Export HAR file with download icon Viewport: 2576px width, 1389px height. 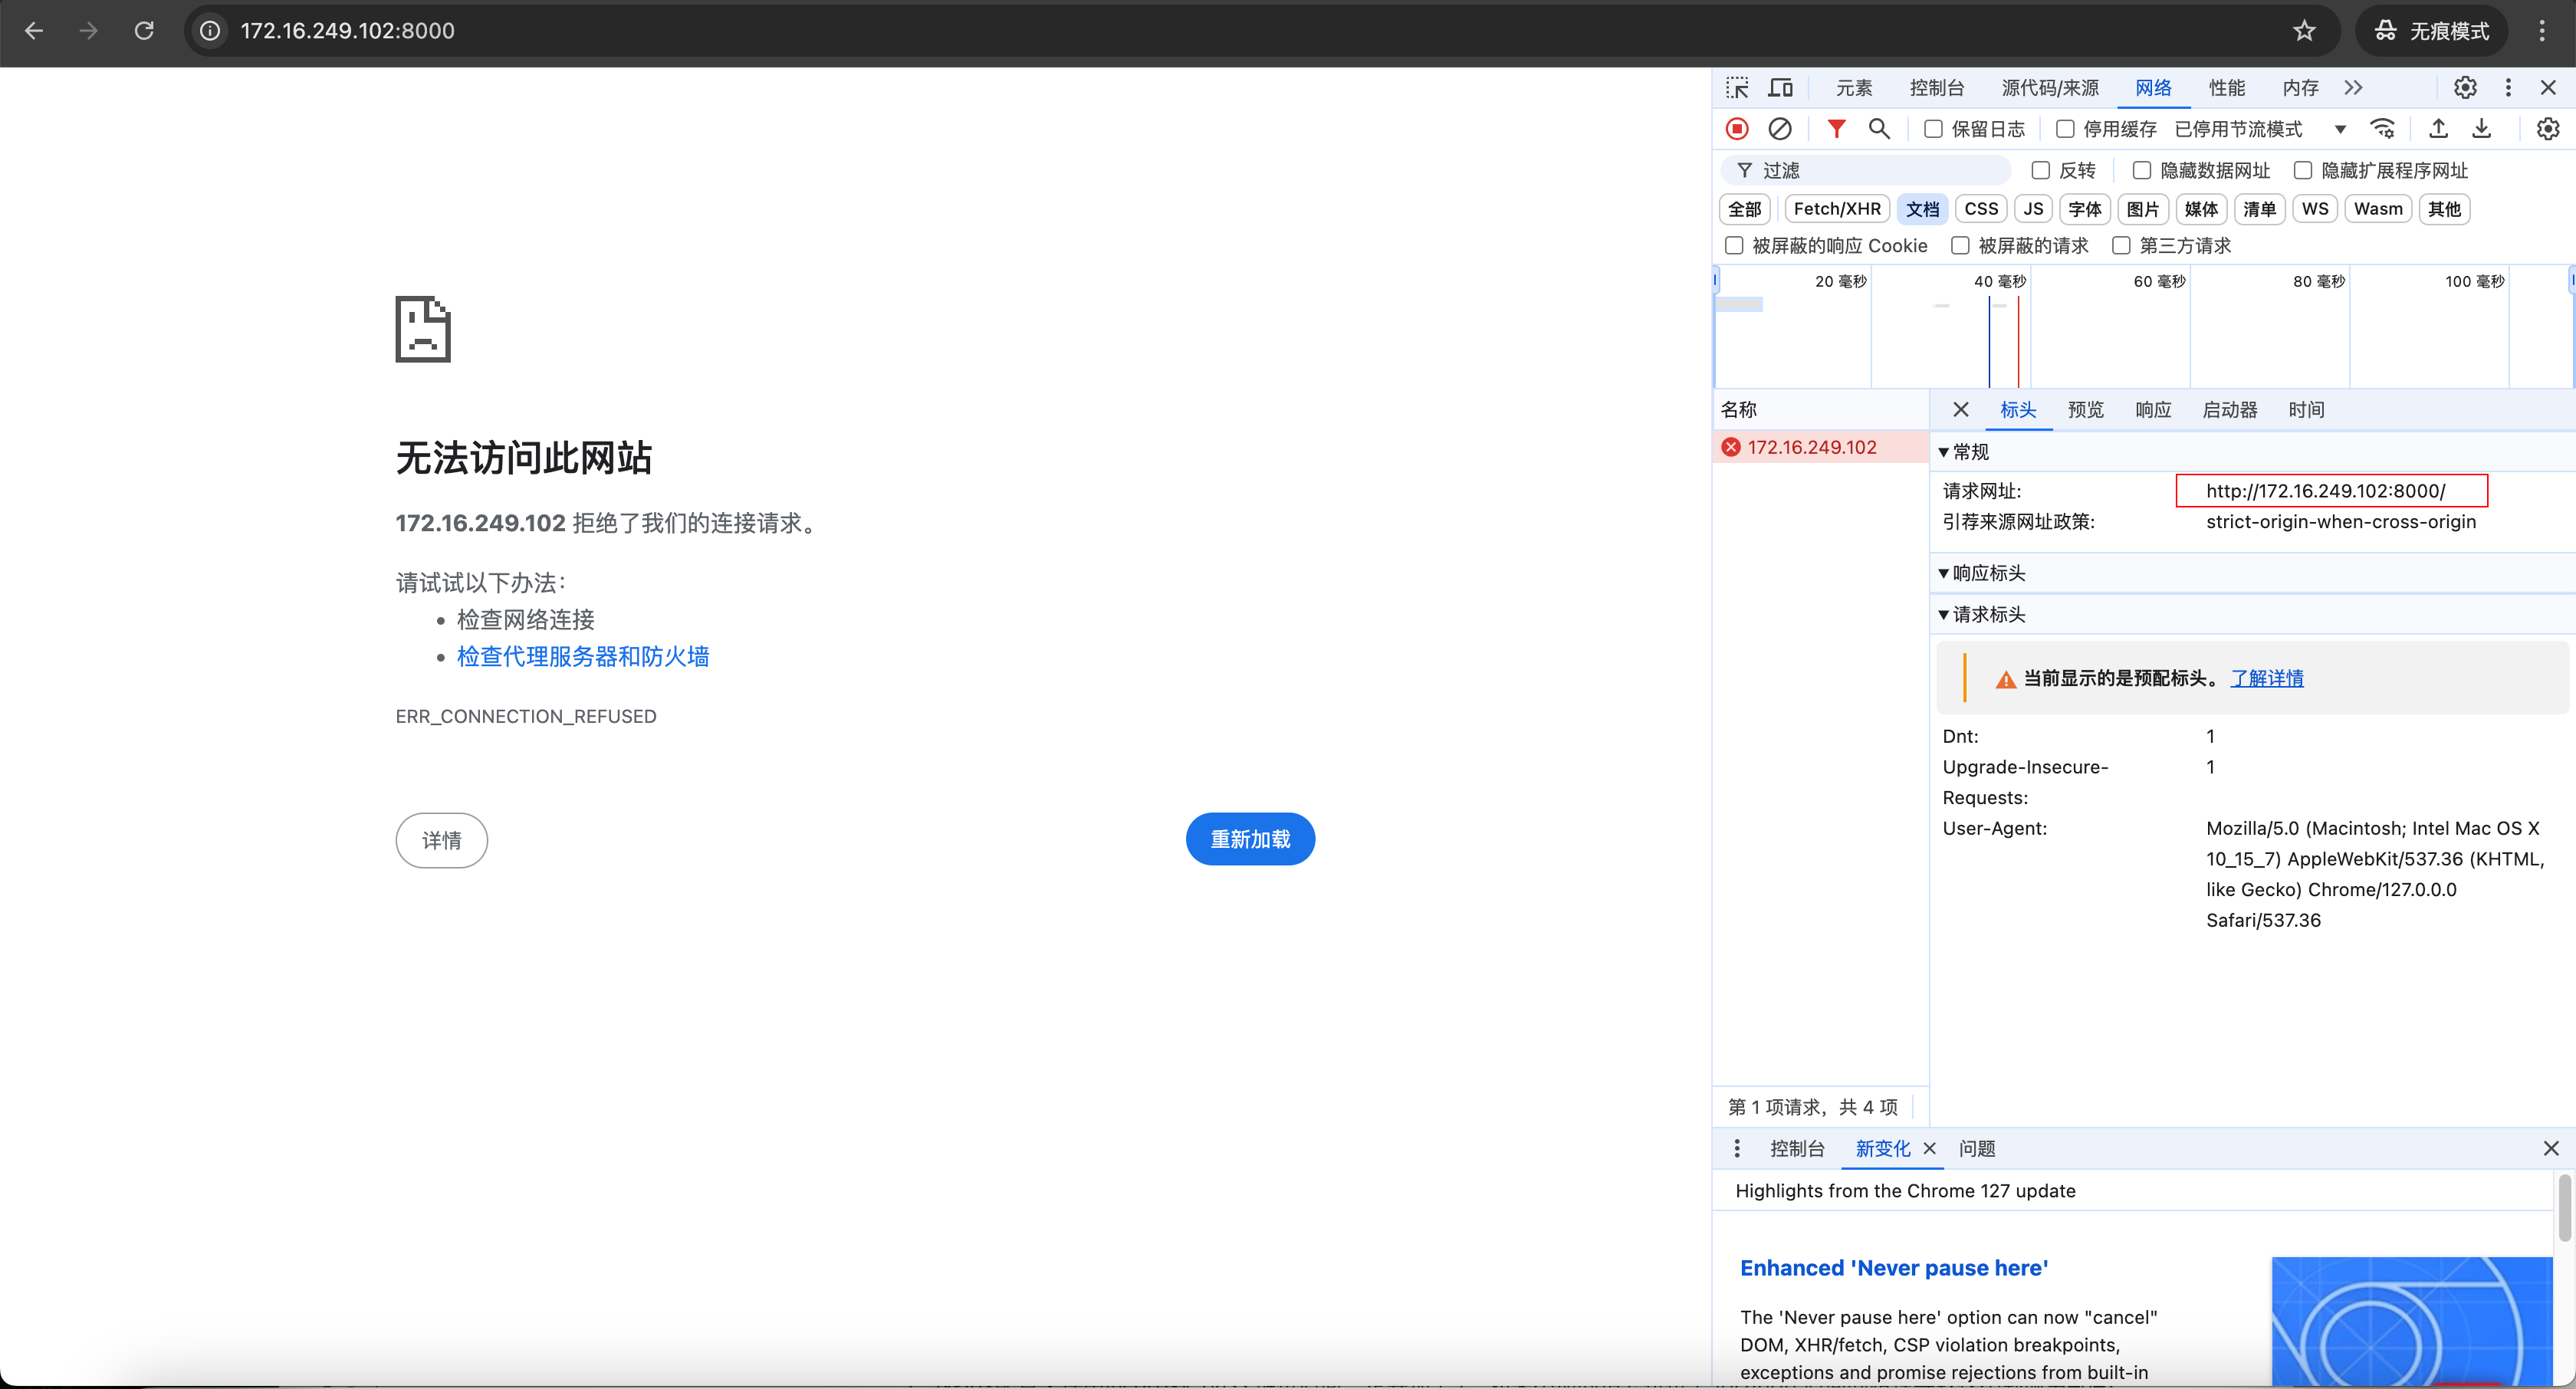(x=2481, y=129)
